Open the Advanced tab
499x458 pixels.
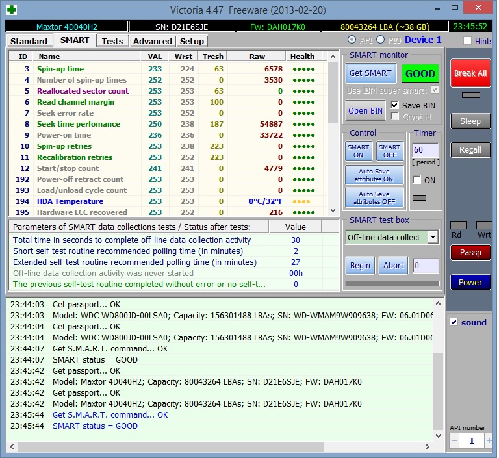pyautogui.click(x=152, y=41)
